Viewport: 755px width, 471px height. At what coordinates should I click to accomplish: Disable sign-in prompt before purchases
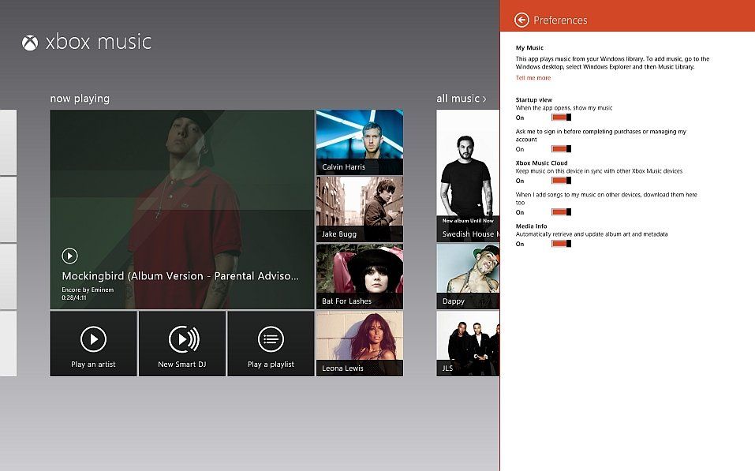pyautogui.click(x=561, y=148)
